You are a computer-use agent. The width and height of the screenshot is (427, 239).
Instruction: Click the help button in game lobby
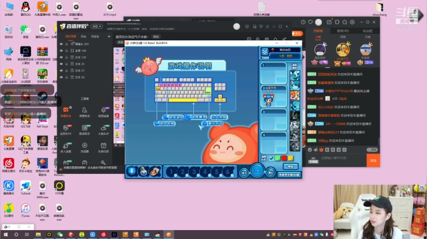pos(291,166)
